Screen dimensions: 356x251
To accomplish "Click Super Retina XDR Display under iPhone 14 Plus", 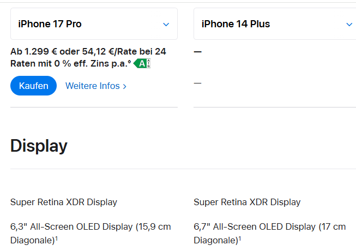I will point(247,202).
